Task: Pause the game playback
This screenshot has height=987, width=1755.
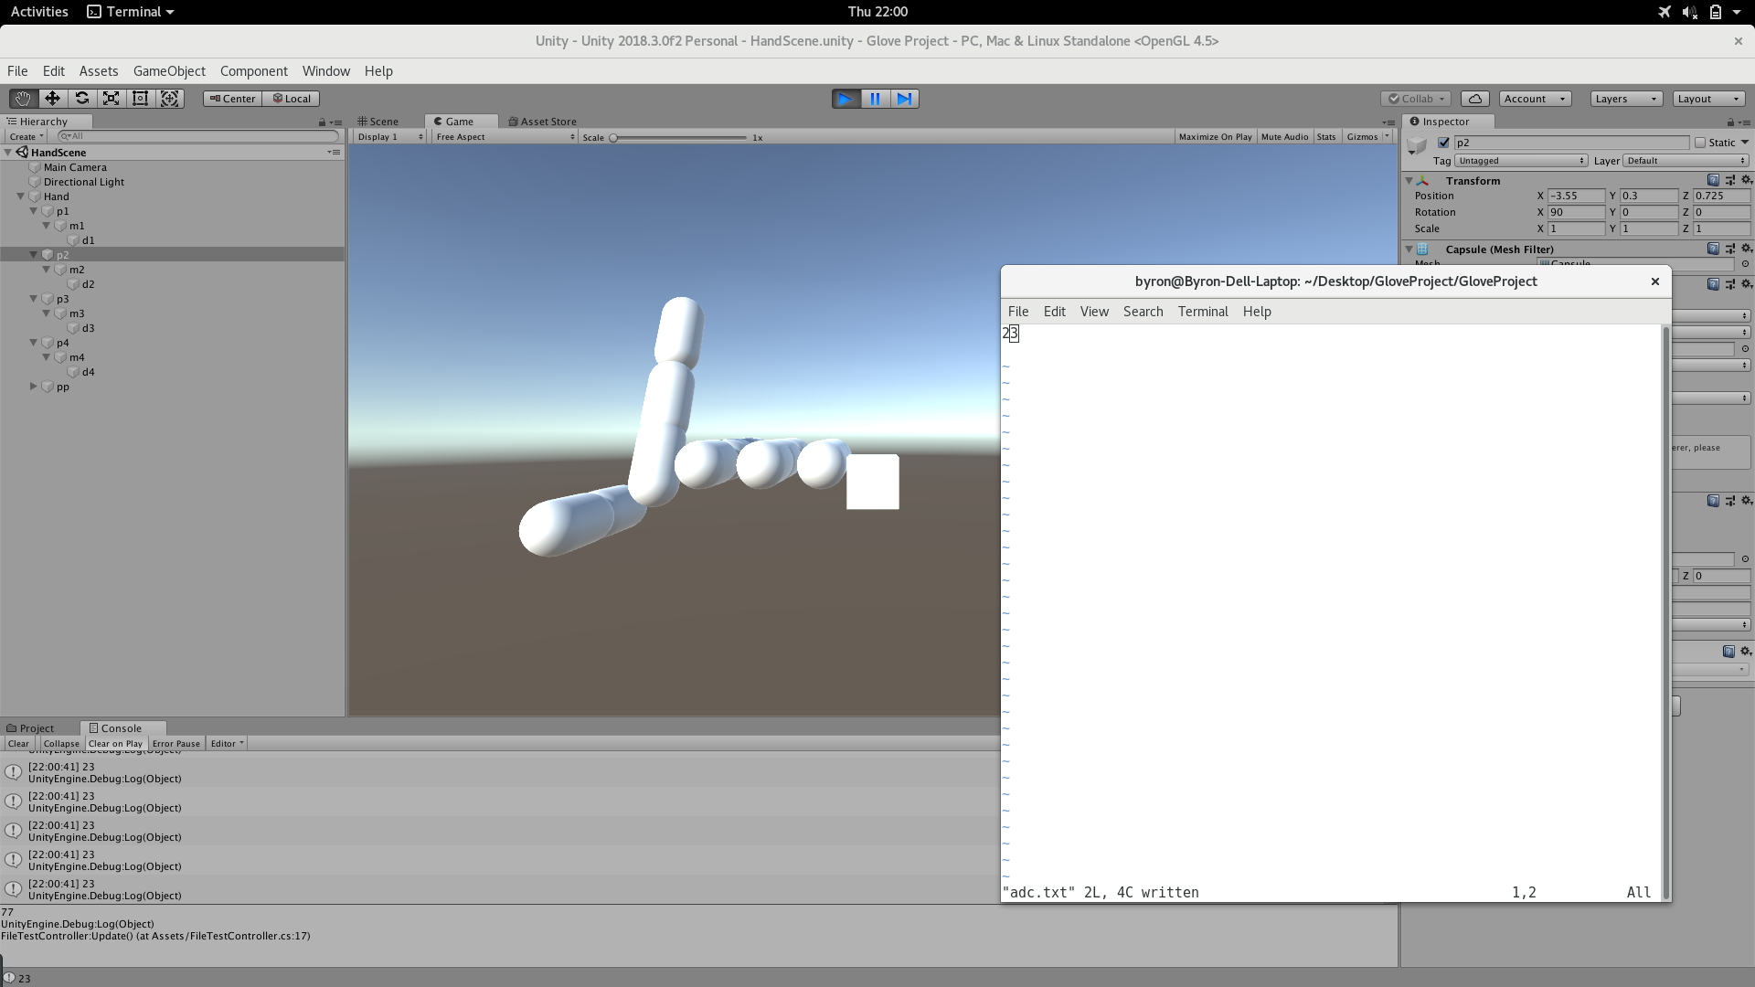Action: [875, 99]
